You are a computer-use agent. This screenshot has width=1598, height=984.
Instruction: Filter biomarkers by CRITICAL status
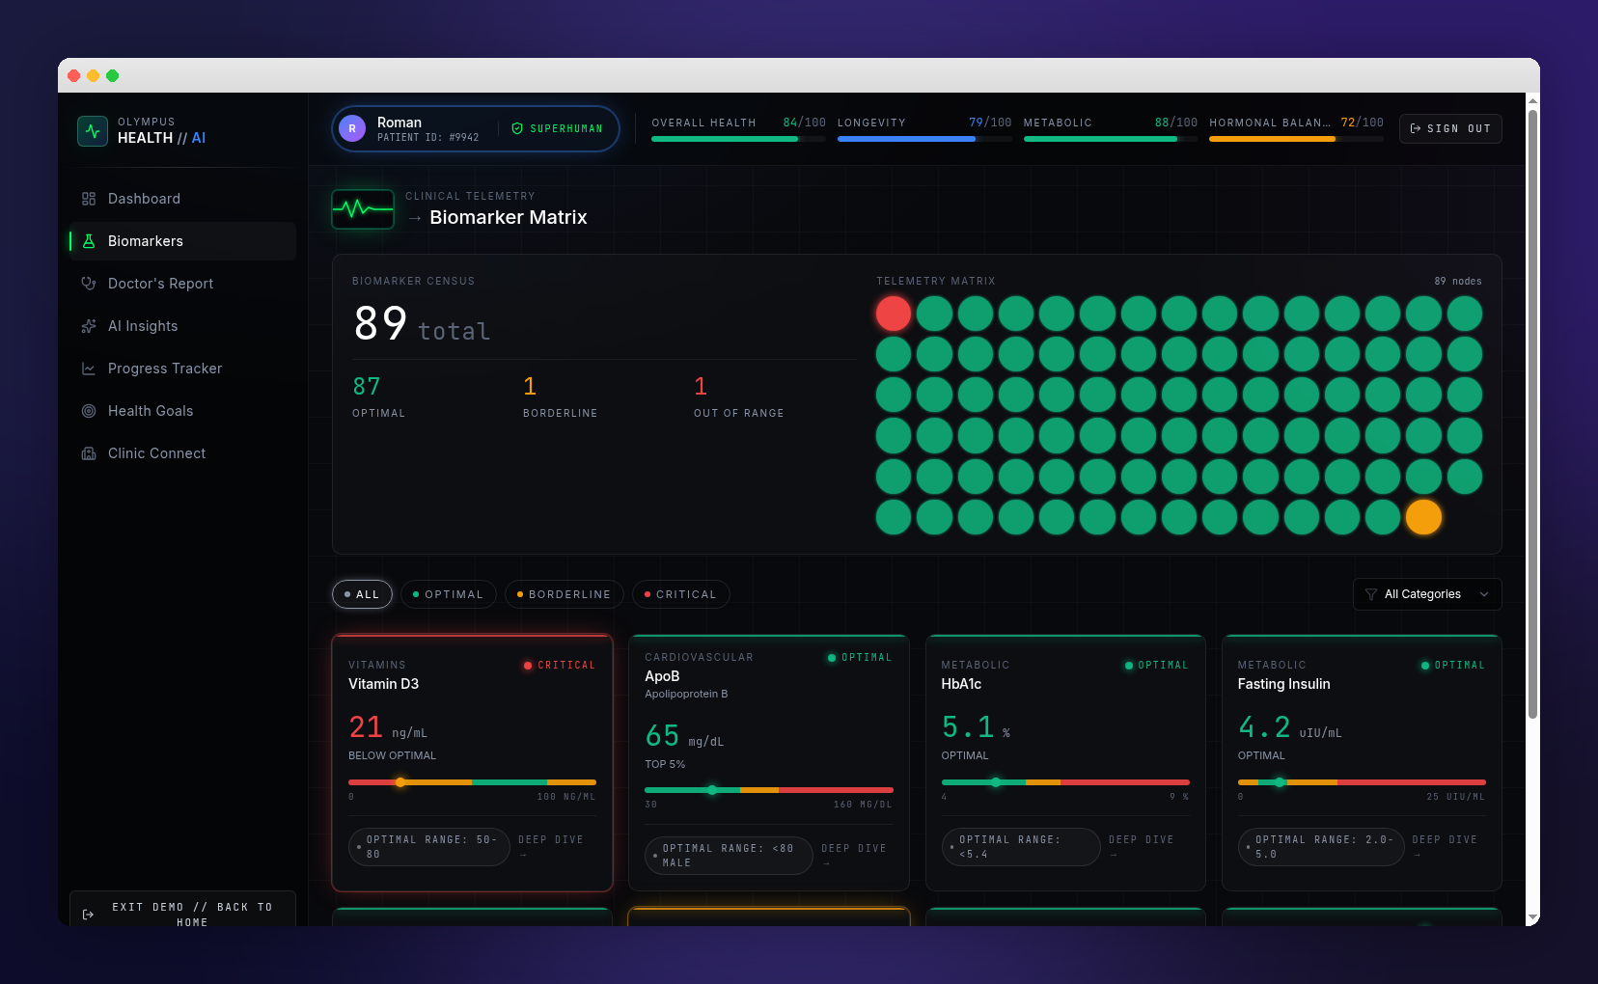pyautogui.click(x=680, y=594)
